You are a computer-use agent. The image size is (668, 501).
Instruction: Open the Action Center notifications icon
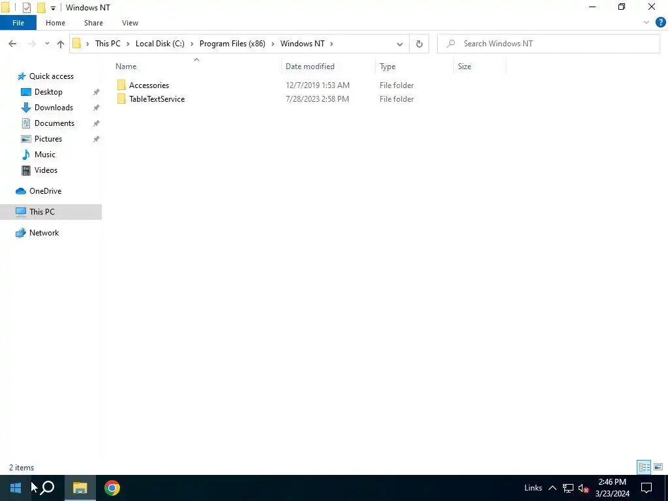646,488
